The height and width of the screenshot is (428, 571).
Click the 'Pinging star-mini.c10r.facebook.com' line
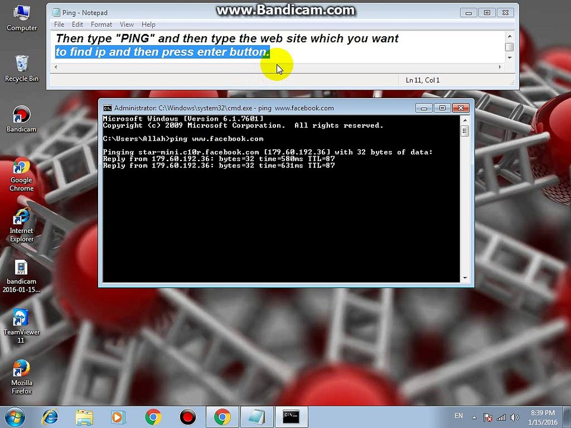pyautogui.click(x=268, y=152)
